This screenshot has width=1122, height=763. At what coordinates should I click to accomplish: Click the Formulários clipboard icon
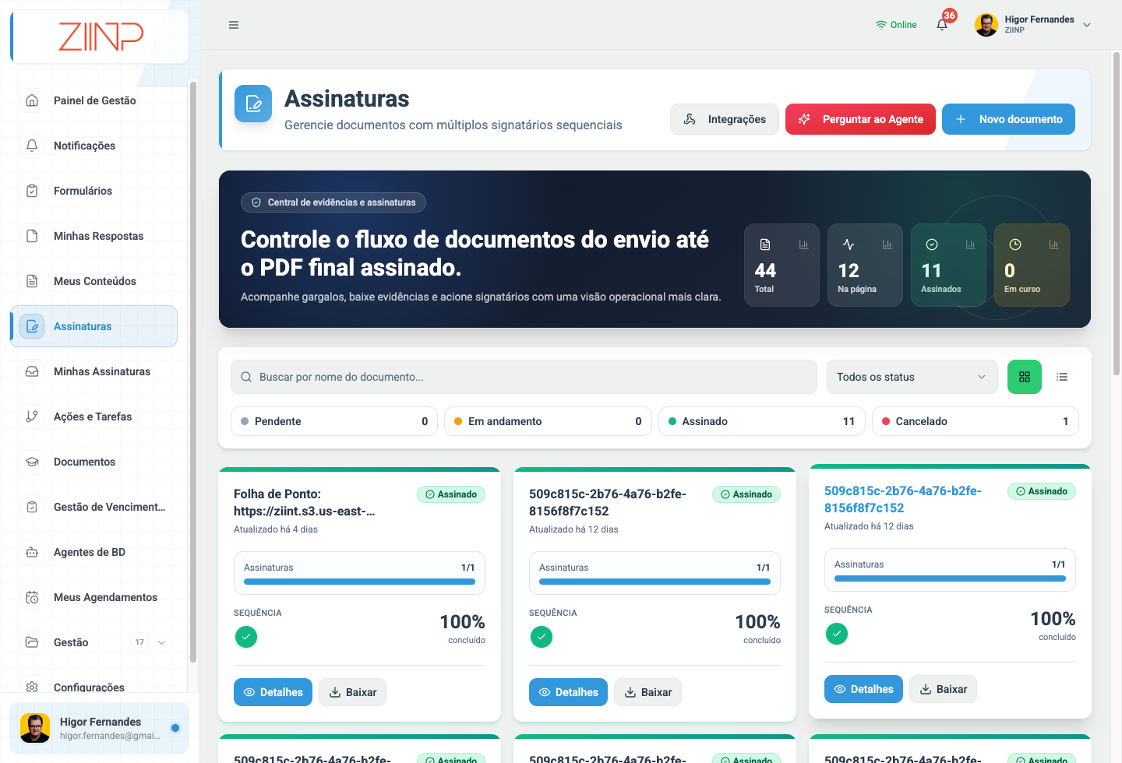(x=32, y=191)
